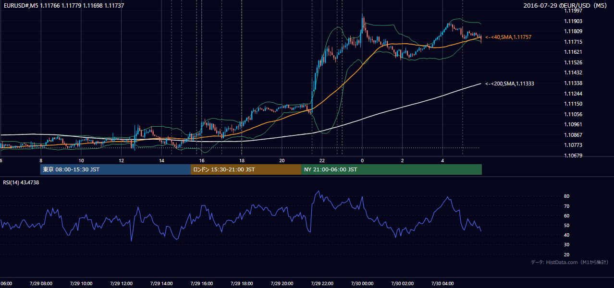Click RSI scale level 50

[566, 225]
